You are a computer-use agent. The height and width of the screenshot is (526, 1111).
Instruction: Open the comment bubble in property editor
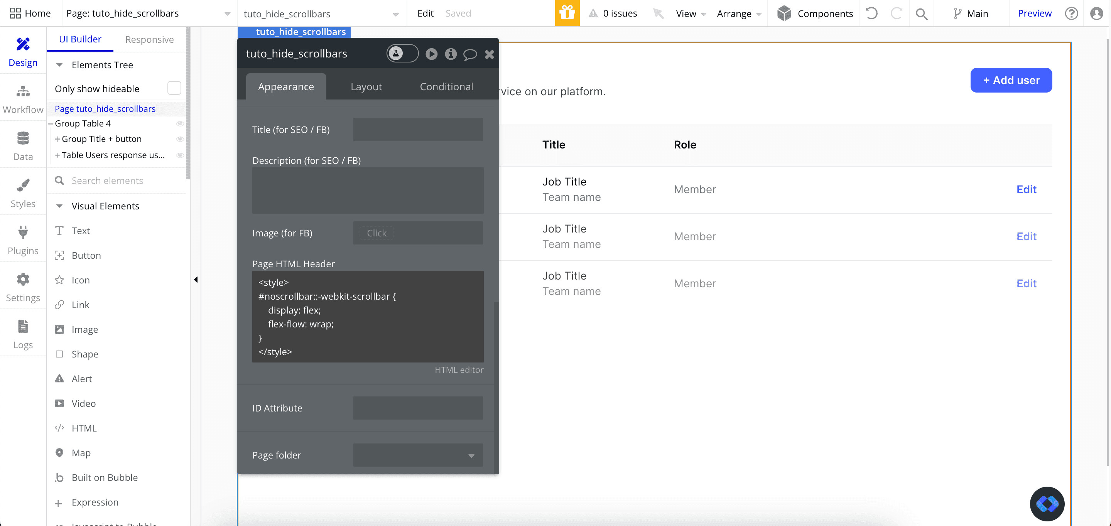point(470,54)
